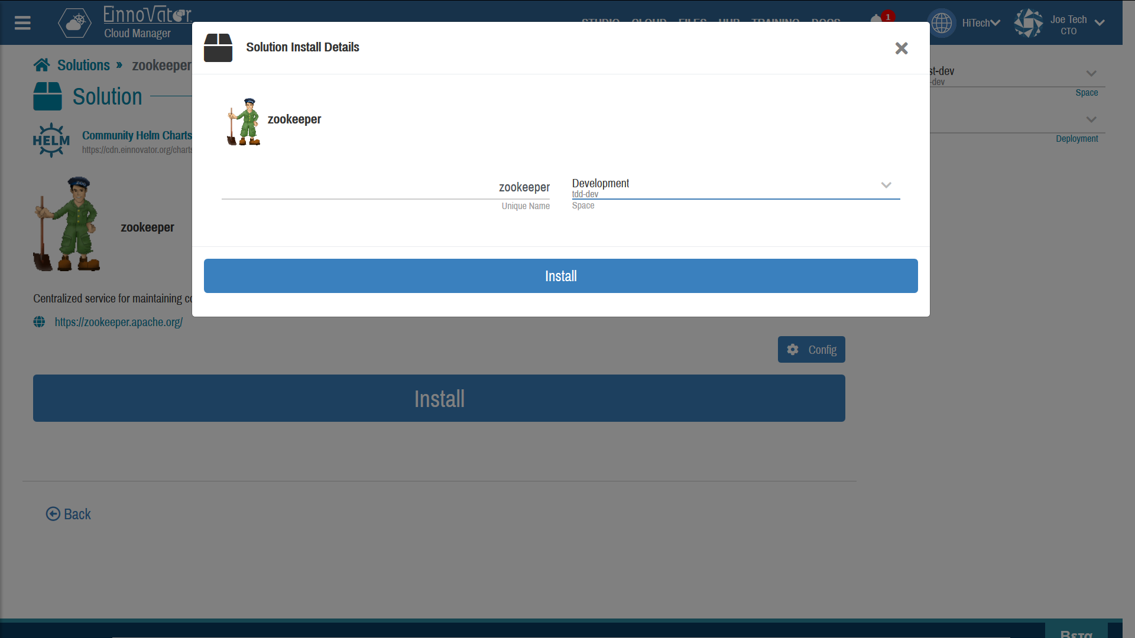Click the EinnoVator Cloud Manager logo icon
1135x638 pixels.
tap(75, 22)
